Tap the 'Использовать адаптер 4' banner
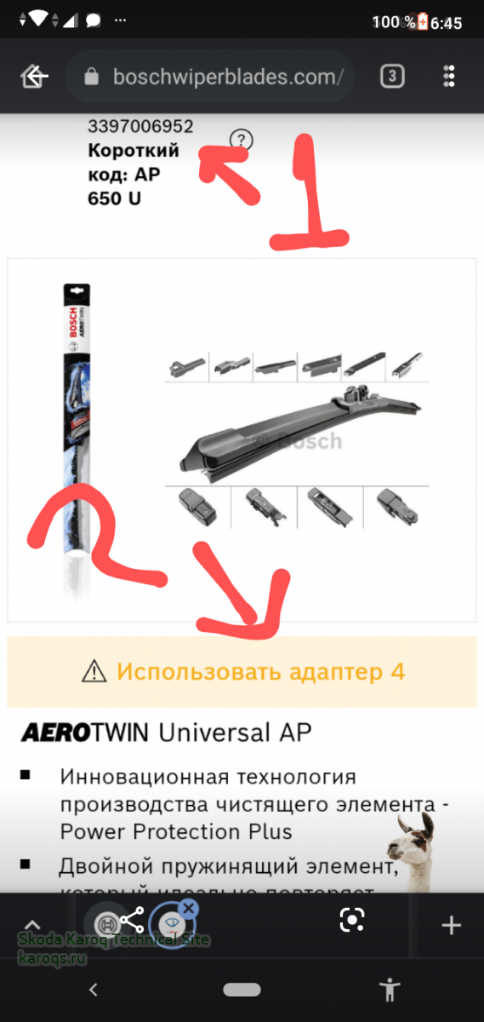 click(242, 671)
